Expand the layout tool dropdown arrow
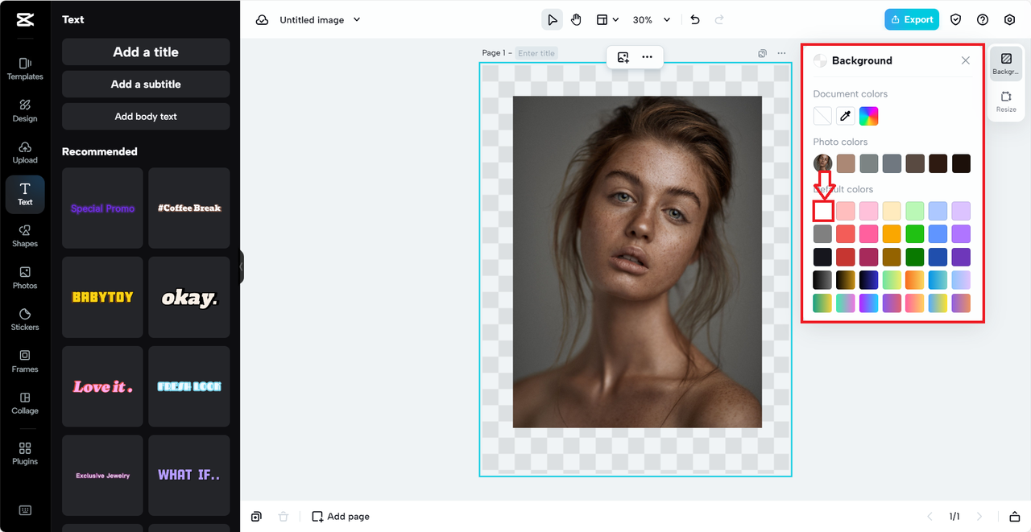The width and height of the screenshot is (1031, 532). (616, 20)
